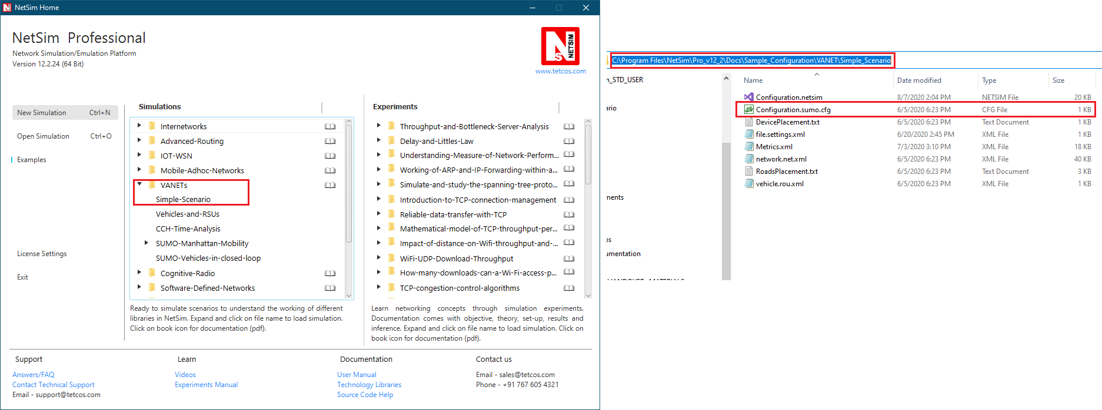Open documentation book icon for VANETs

click(330, 185)
